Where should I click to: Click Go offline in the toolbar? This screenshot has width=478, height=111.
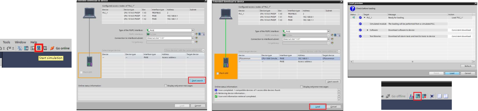click(396, 96)
